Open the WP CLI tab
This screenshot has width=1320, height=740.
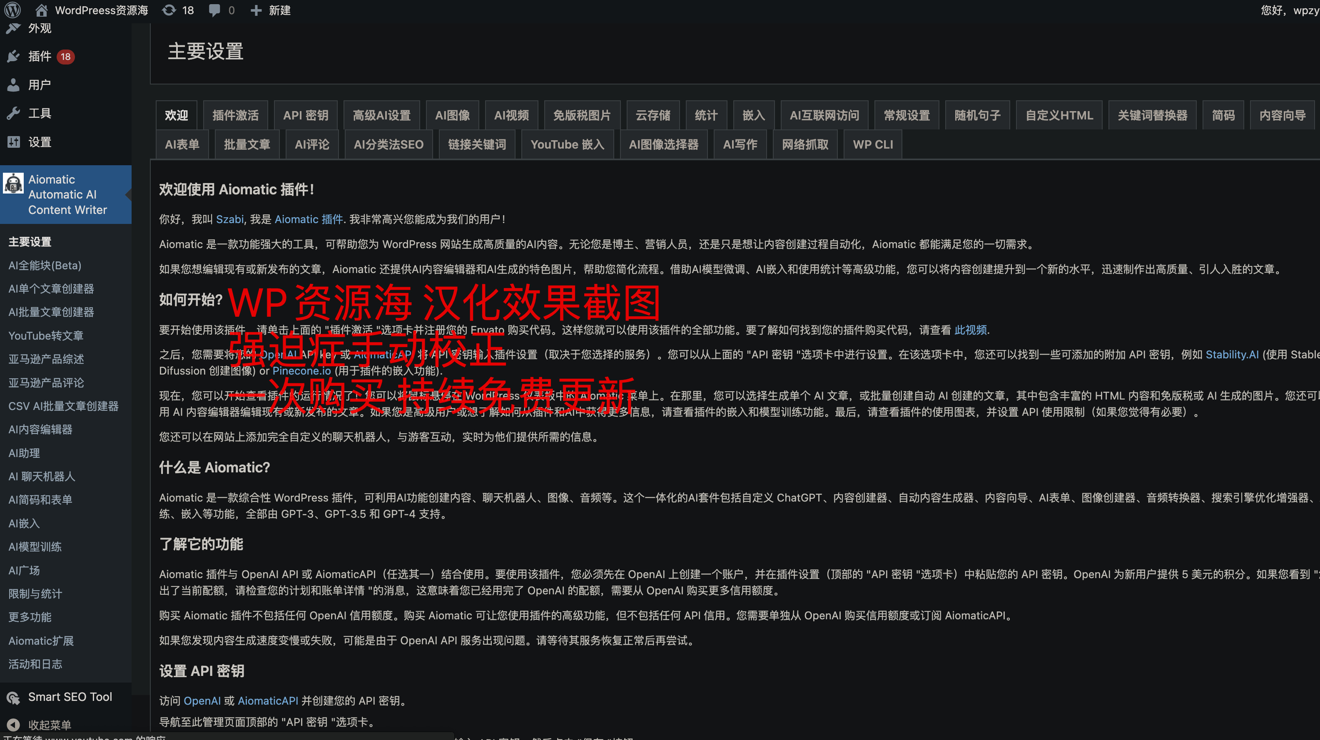(x=873, y=144)
